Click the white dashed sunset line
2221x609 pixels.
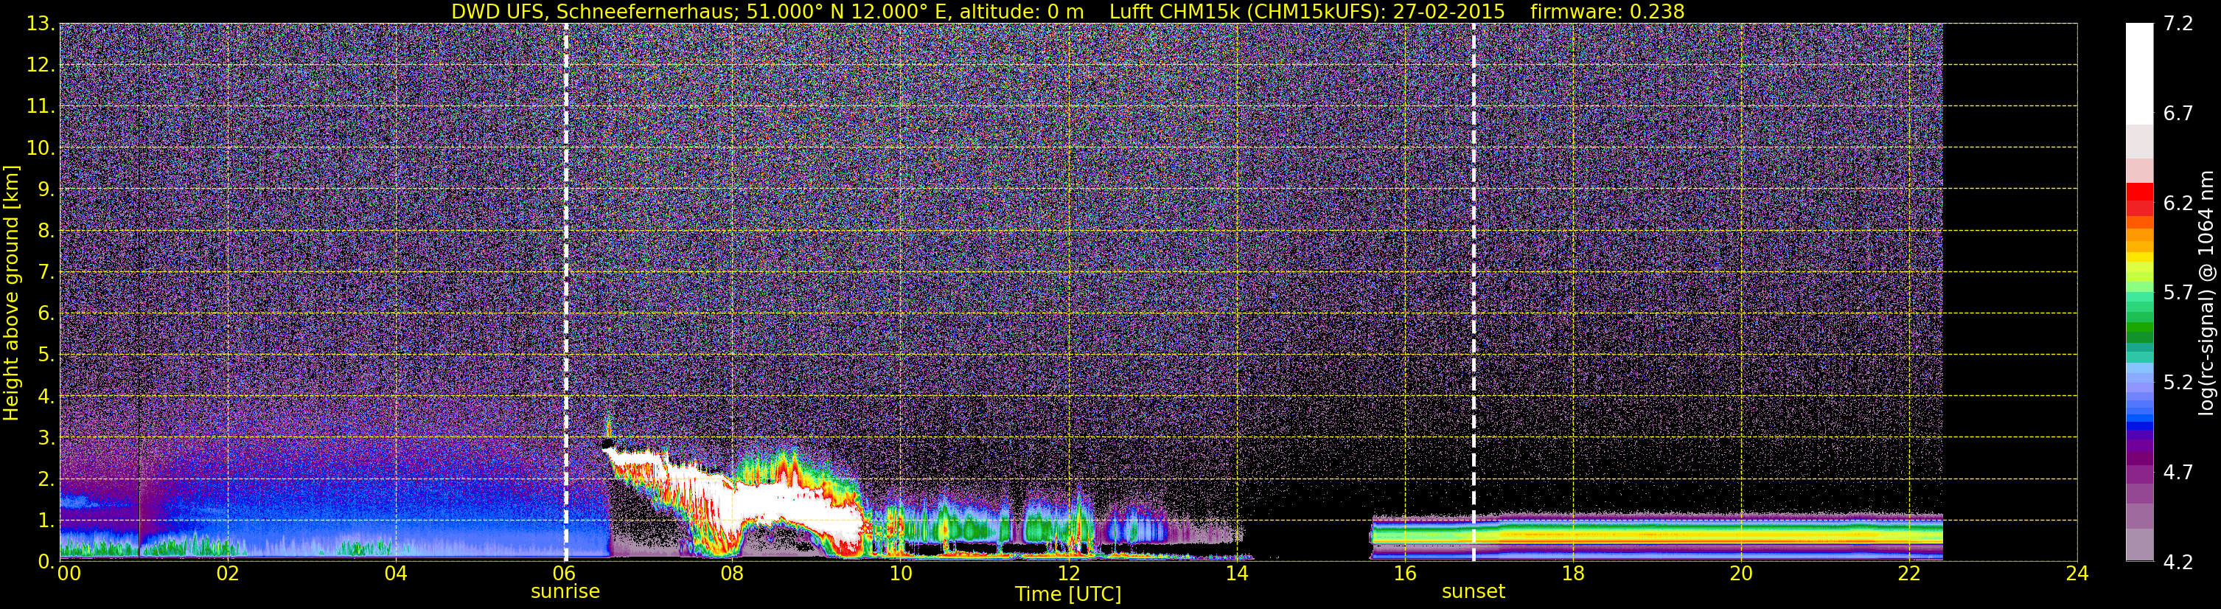click(1474, 293)
